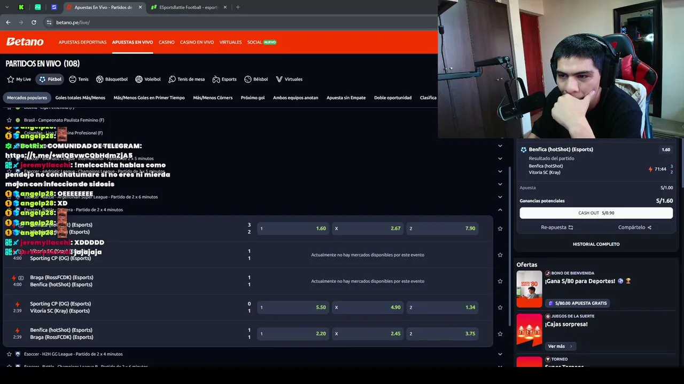The image size is (684, 384).
Task: Select the Béisbol sport filter
Action: (256, 79)
